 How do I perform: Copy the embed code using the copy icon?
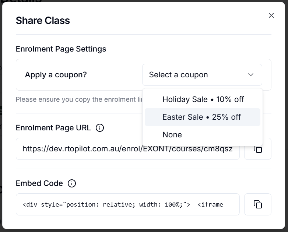tap(257, 204)
